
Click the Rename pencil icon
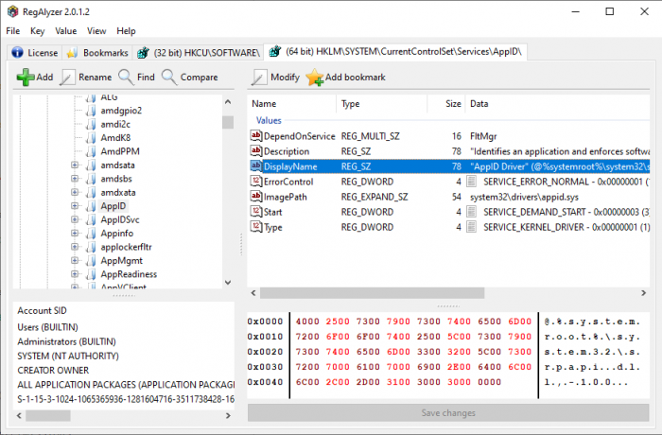pyautogui.click(x=68, y=77)
